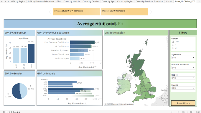Viewport: 201px width, 113px height.
Task: Click the revert to start icon
Action: coord(192,112)
